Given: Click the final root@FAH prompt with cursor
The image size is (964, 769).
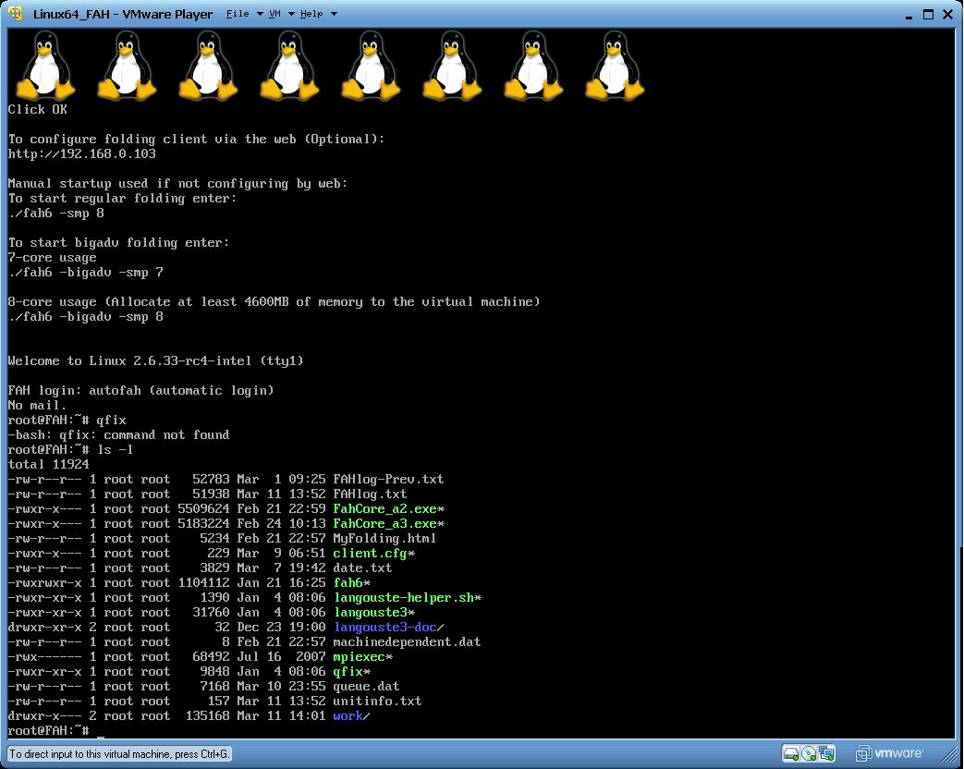Looking at the screenshot, I should 56,730.
